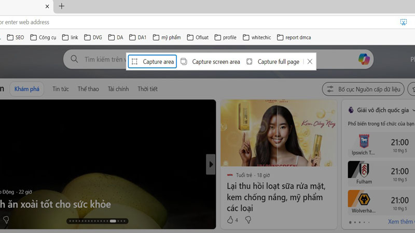Open article Lại thu hồi loạt sữa rửa mặt
Screen dimensions: 415x233
pyautogui.click(x=276, y=197)
